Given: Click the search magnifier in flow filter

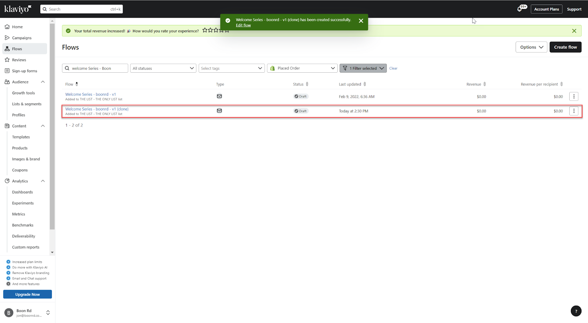Looking at the screenshot, I should point(67,68).
